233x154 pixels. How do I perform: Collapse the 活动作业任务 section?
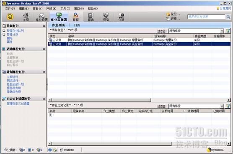point(44,49)
